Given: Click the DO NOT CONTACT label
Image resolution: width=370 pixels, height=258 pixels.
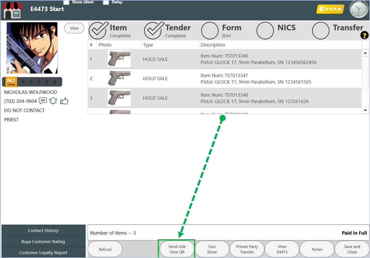Looking at the screenshot, I should (24, 110).
